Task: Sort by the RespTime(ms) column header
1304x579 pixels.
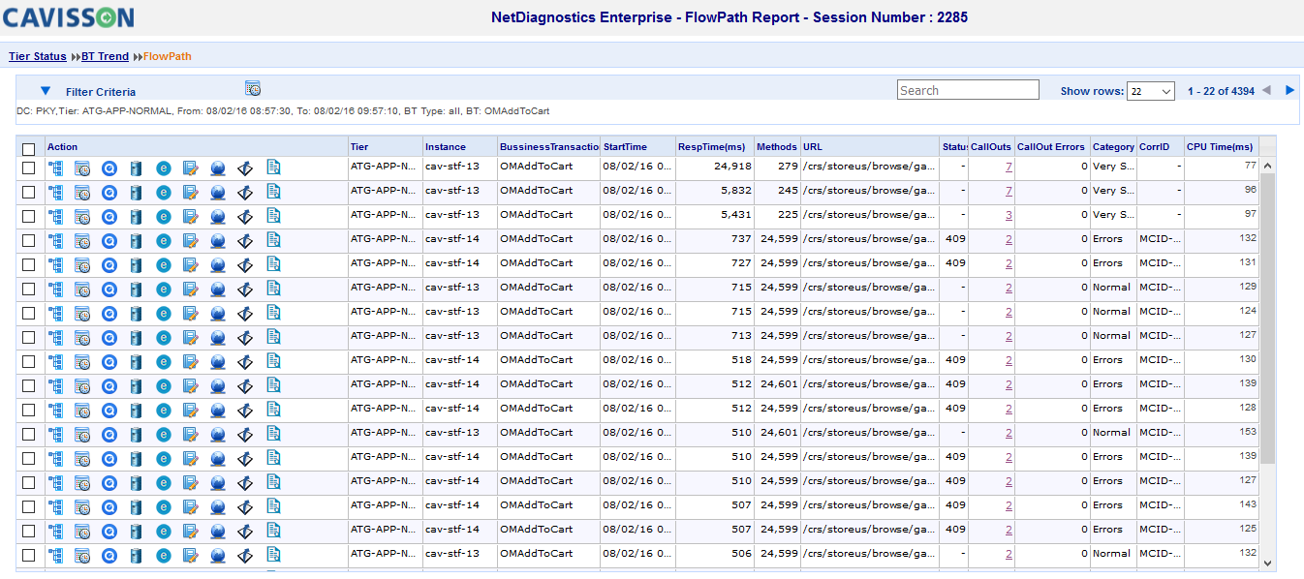Action: (x=712, y=147)
